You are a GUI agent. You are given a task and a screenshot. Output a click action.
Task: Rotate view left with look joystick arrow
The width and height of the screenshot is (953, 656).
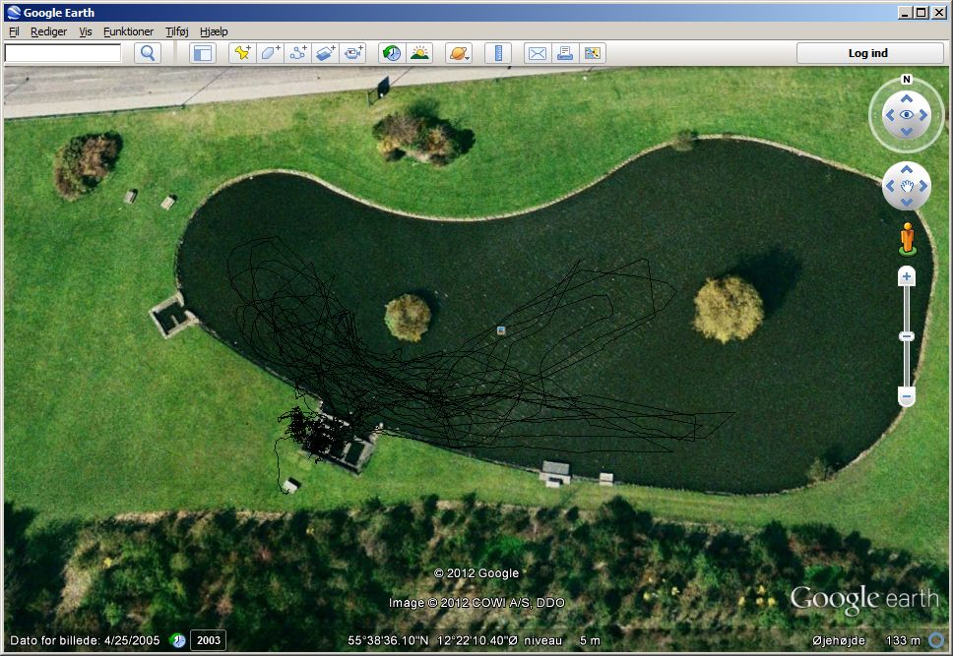(890, 115)
